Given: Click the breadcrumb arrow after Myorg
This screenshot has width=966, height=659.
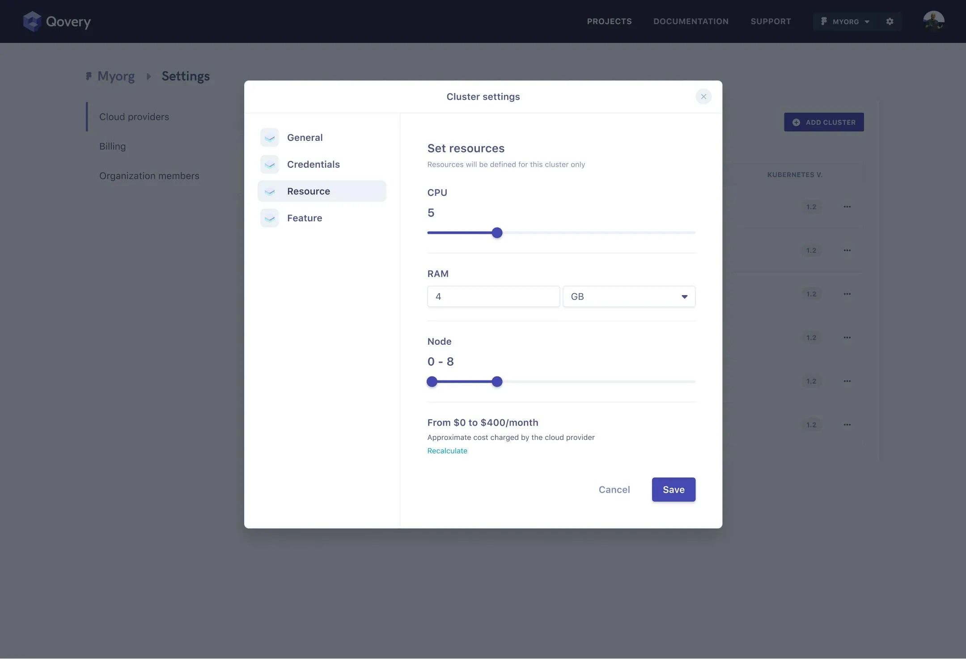Looking at the screenshot, I should click(148, 76).
